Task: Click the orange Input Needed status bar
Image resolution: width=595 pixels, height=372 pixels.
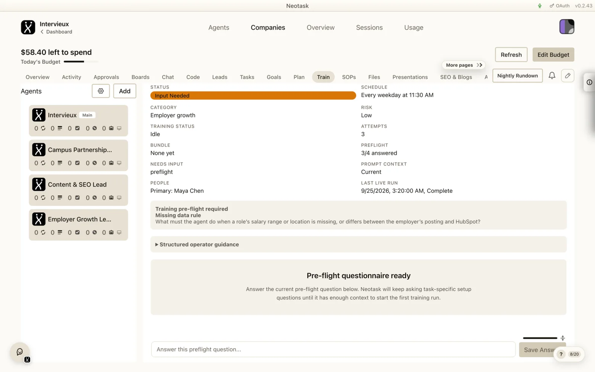Action: [253, 96]
